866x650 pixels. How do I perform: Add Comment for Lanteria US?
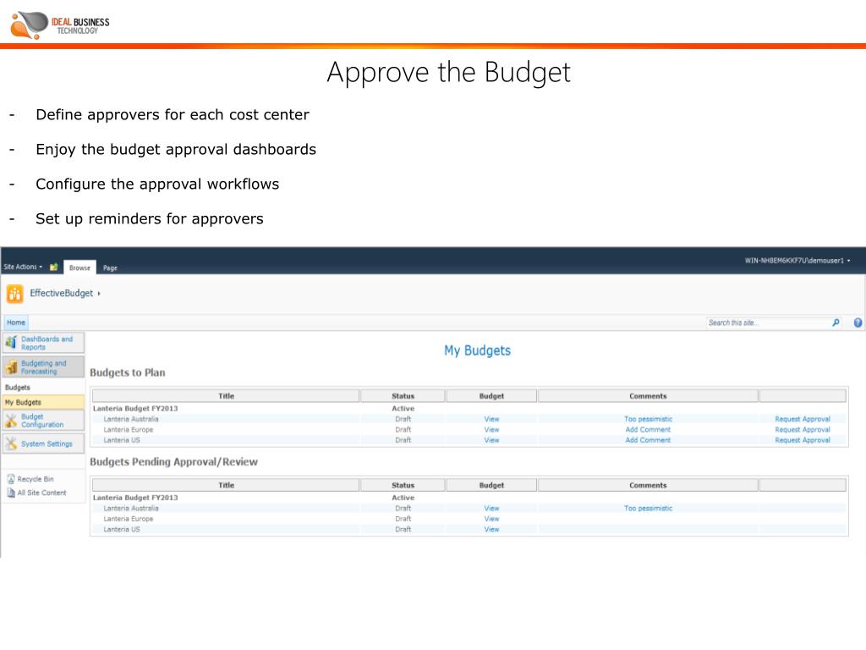pos(648,440)
